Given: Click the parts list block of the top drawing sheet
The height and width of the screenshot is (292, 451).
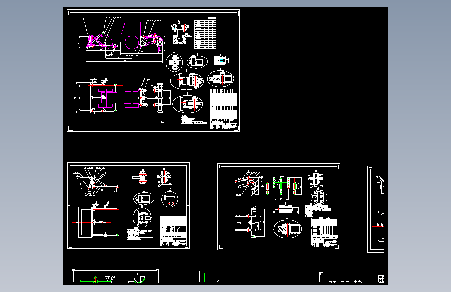Looking at the screenshot, I should (224, 109).
